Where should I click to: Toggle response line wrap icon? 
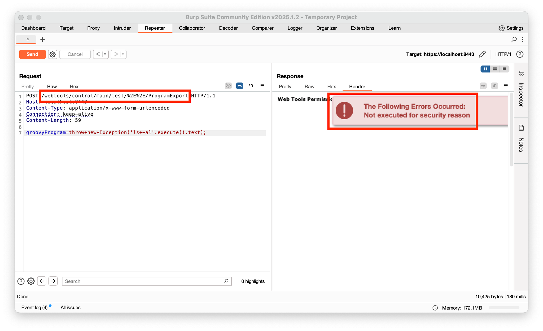(x=483, y=86)
